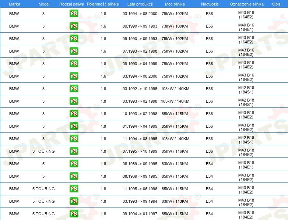Select fuel type icon for row 07.1993 -> 02.1998
The image size is (288, 220).
(74, 51)
